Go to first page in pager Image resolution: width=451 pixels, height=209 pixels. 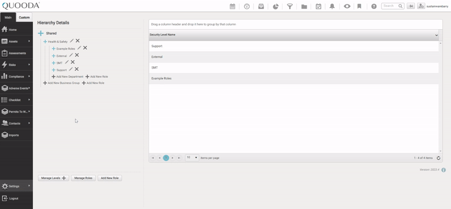(x=153, y=158)
